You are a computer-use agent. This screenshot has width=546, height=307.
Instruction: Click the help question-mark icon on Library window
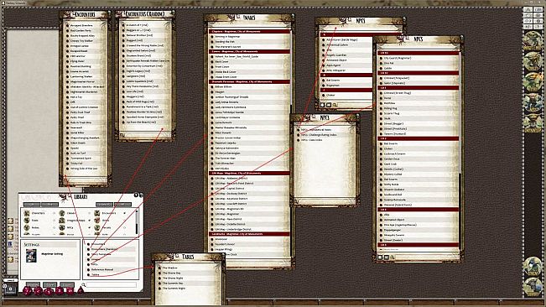click(136, 195)
